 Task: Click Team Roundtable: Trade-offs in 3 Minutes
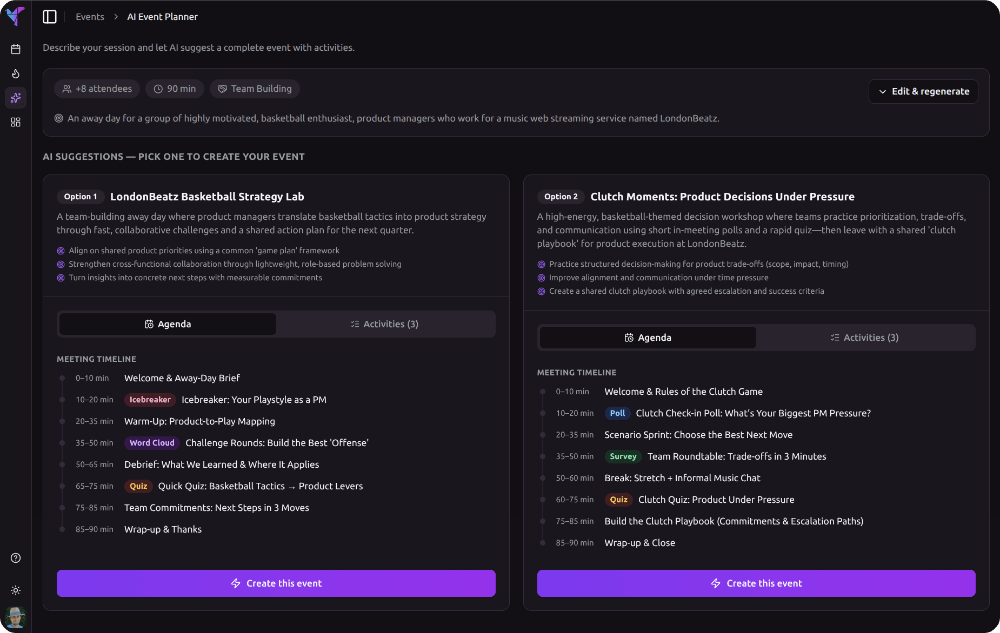737,456
